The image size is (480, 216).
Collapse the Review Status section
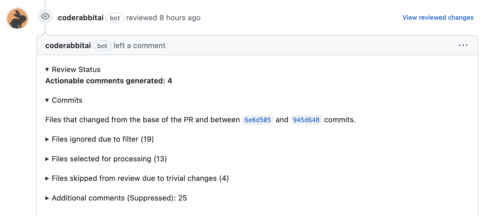pos(73,69)
